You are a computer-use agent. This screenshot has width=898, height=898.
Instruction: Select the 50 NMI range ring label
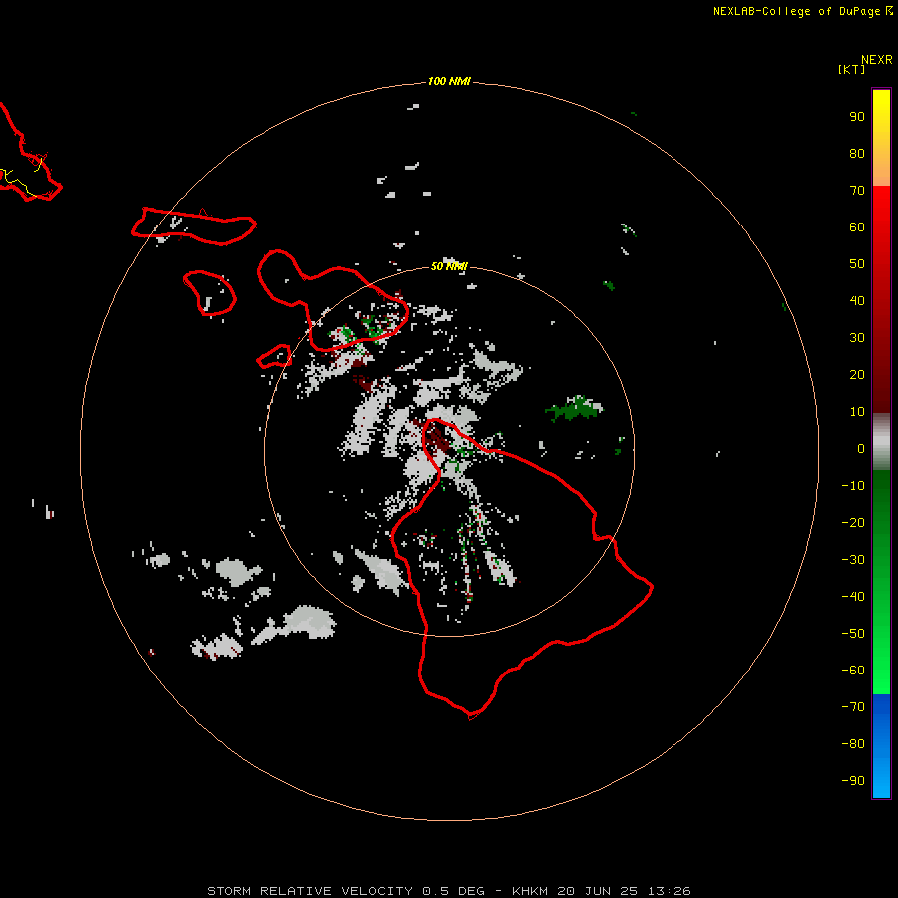[449, 266]
